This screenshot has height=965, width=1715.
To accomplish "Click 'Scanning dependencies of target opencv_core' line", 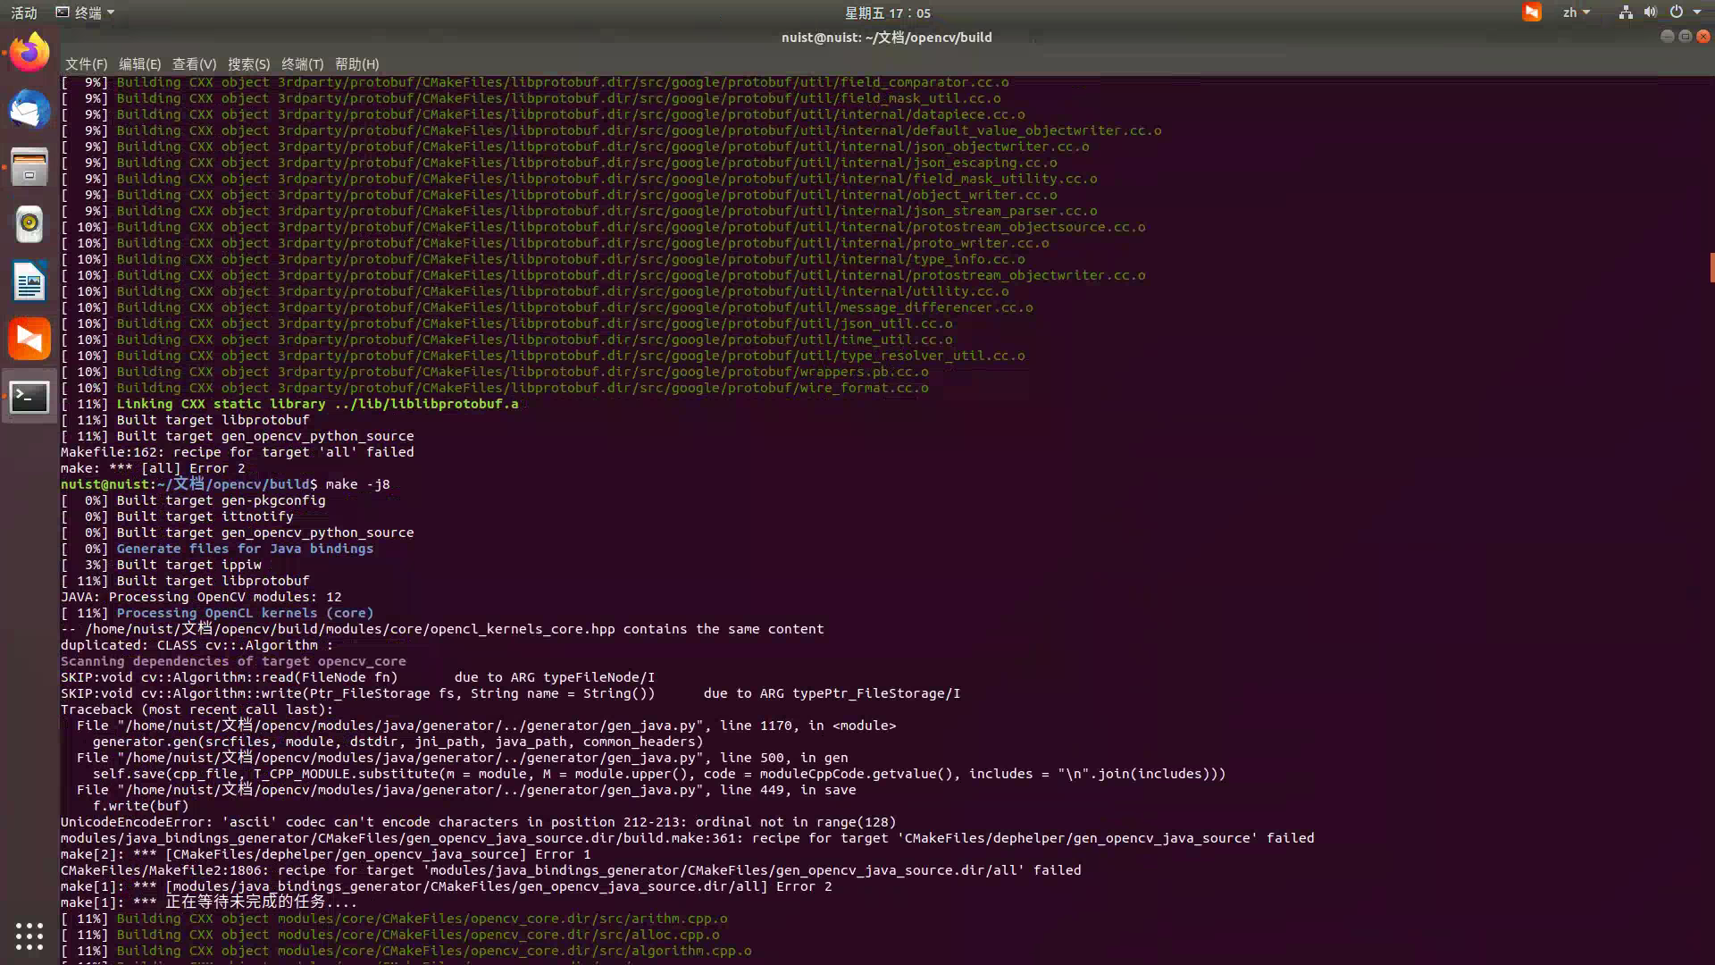I will click(x=233, y=661).
